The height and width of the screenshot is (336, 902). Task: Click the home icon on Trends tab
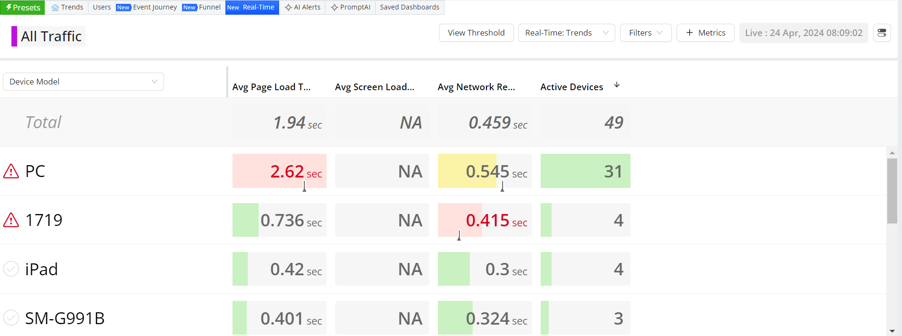click(x=55, y=8)
